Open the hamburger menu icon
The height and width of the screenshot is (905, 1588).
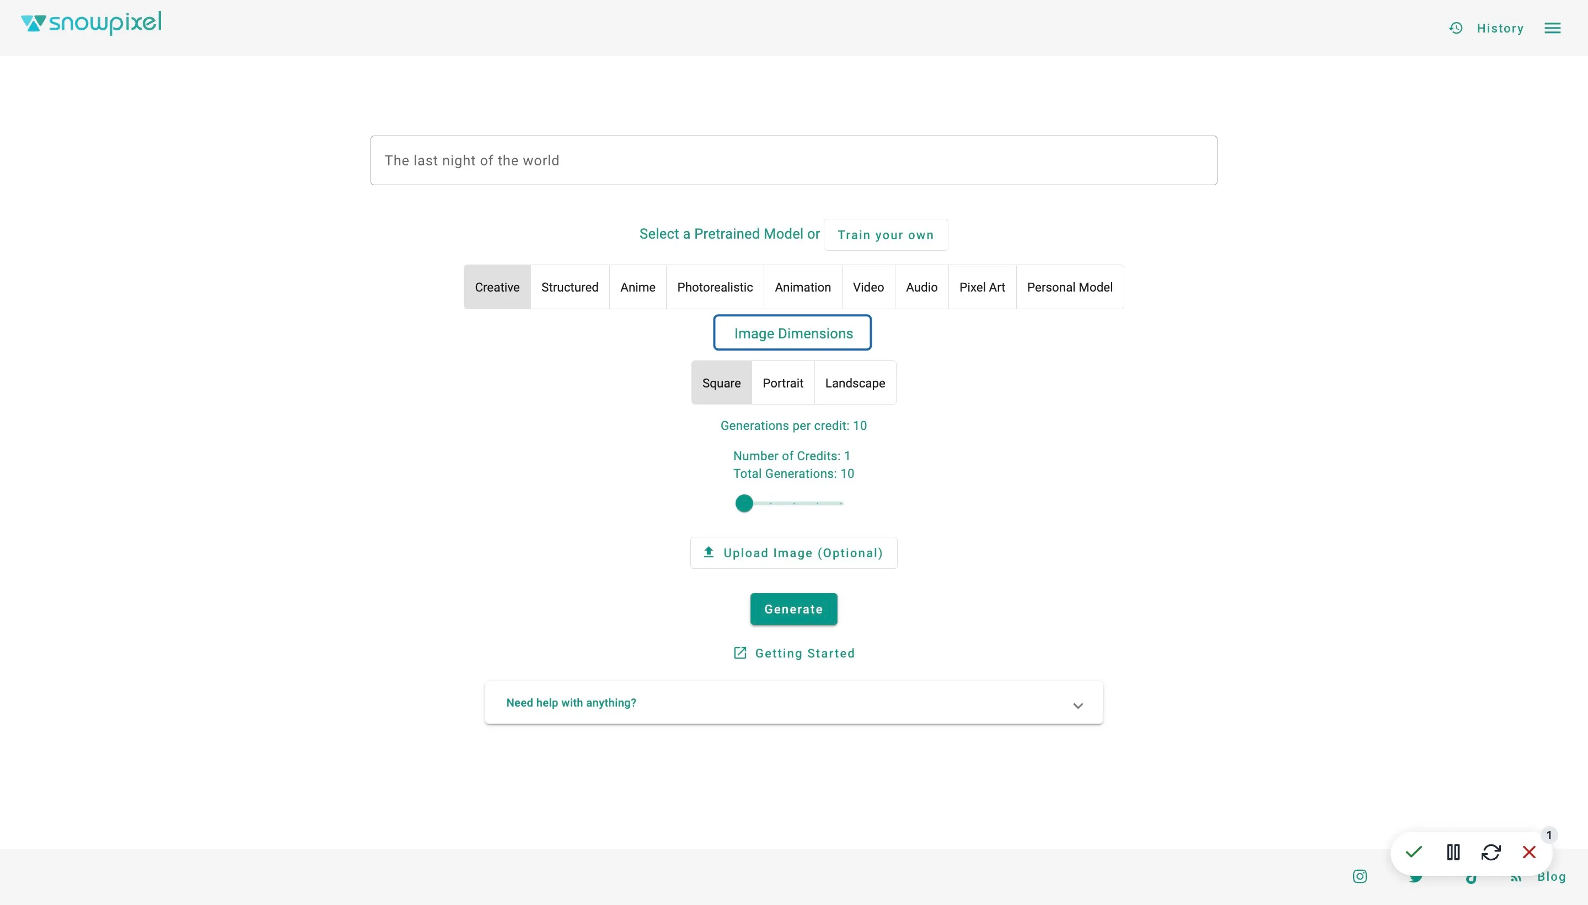tap(1552, 28)
